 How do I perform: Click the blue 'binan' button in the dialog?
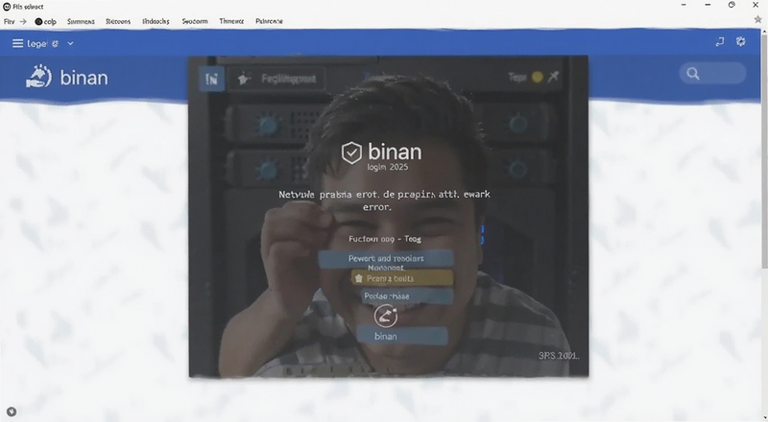click(402, 336)
